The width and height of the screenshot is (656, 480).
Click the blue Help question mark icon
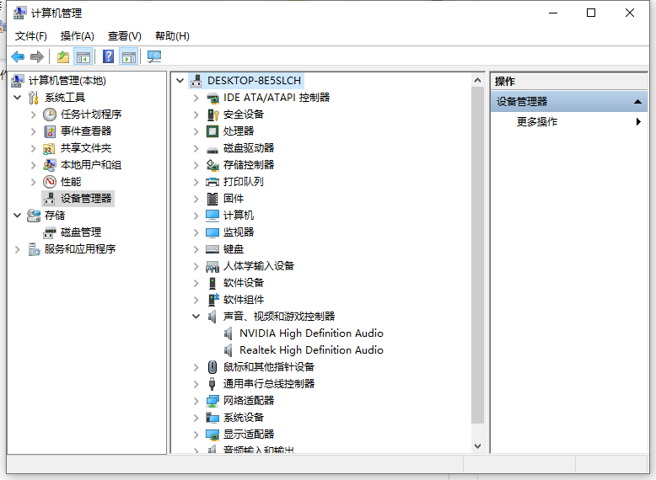109,56
